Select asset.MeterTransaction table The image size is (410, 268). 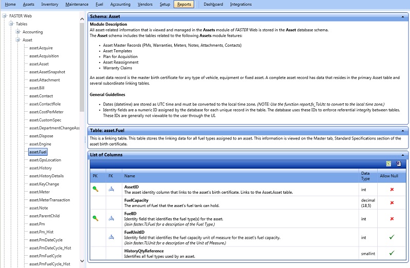(50, 200)
